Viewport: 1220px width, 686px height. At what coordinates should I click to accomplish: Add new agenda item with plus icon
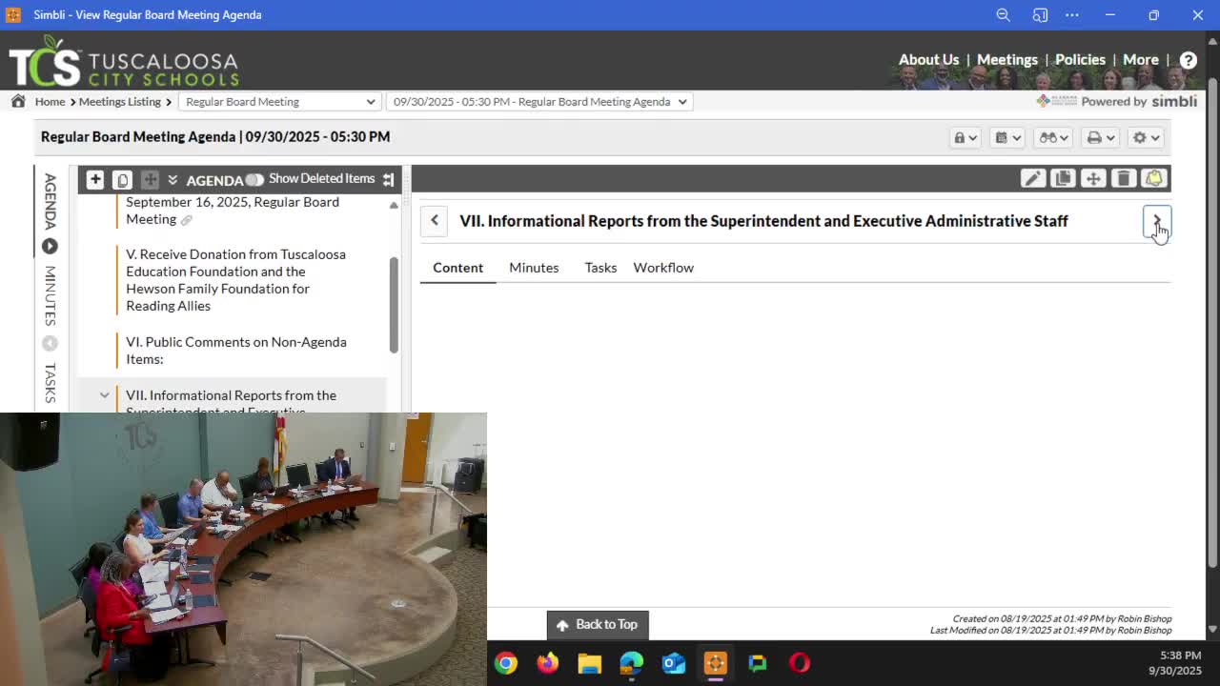94,179
